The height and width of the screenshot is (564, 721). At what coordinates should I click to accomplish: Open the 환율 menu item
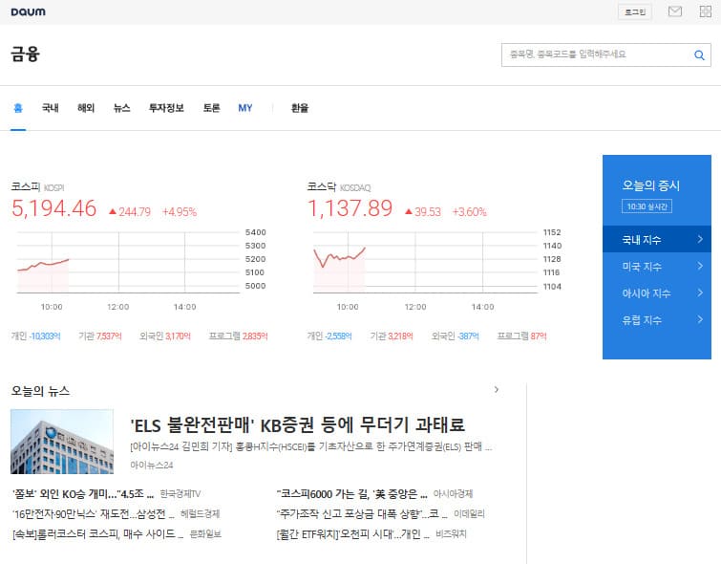pos(300,108)
